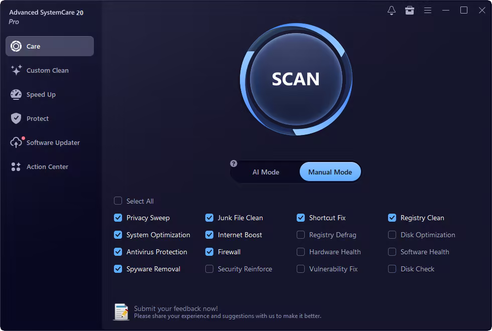This screenshot has height=331, width=492.
Task: Enable the Registry Defrag checkbox
Action: [301, 235]
